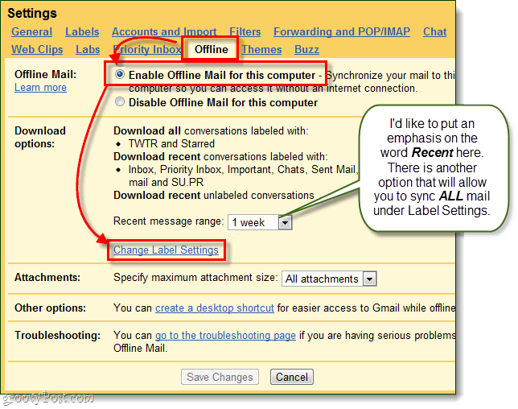Open the Labs tab
The image size is (518, 409).
pos(88,50)
